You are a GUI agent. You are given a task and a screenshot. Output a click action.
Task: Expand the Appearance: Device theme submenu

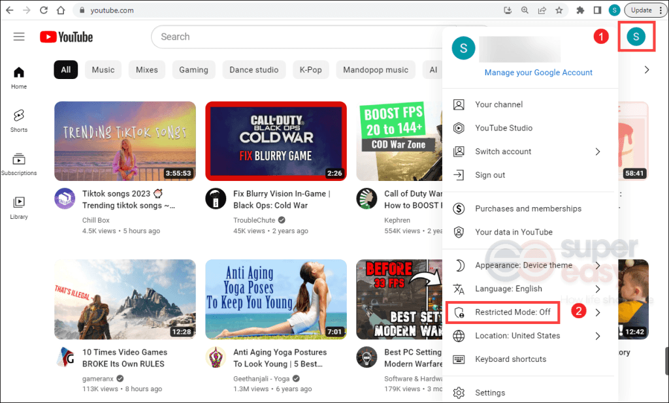597,265
